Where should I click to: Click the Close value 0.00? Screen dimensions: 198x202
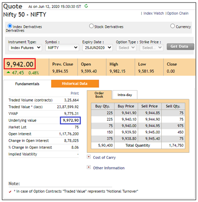[171, 71]
